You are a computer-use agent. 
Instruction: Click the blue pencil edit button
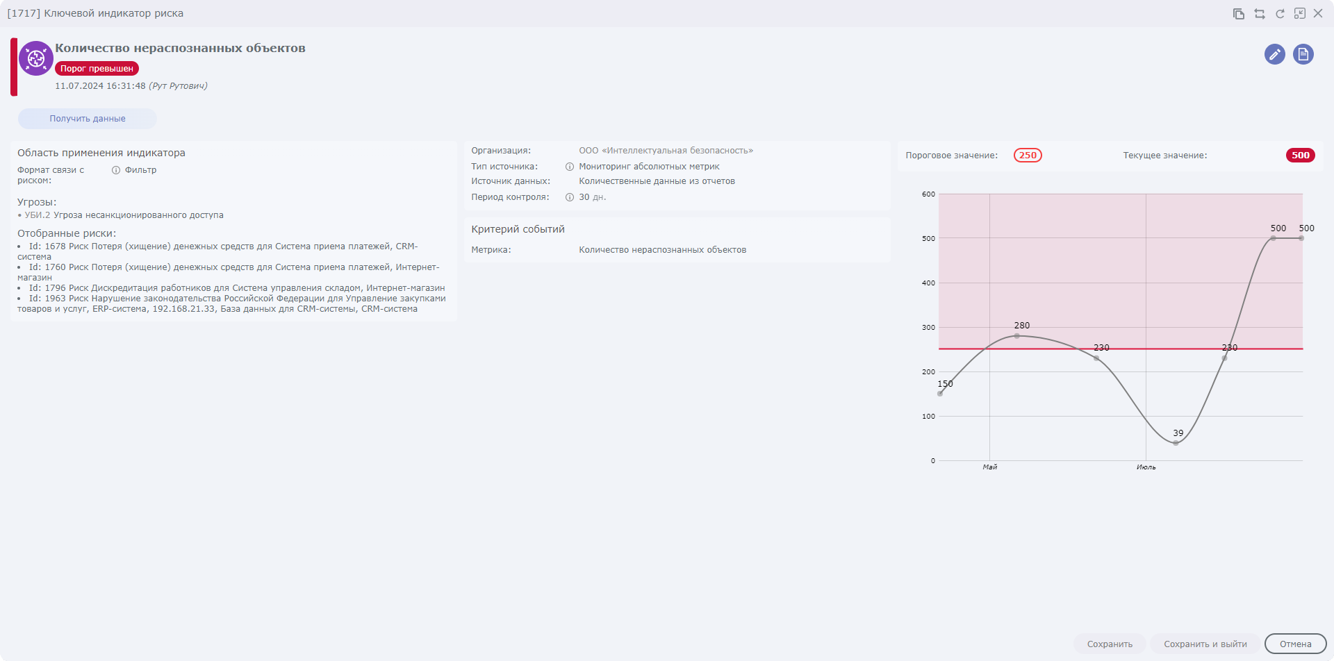[1274, 54]
